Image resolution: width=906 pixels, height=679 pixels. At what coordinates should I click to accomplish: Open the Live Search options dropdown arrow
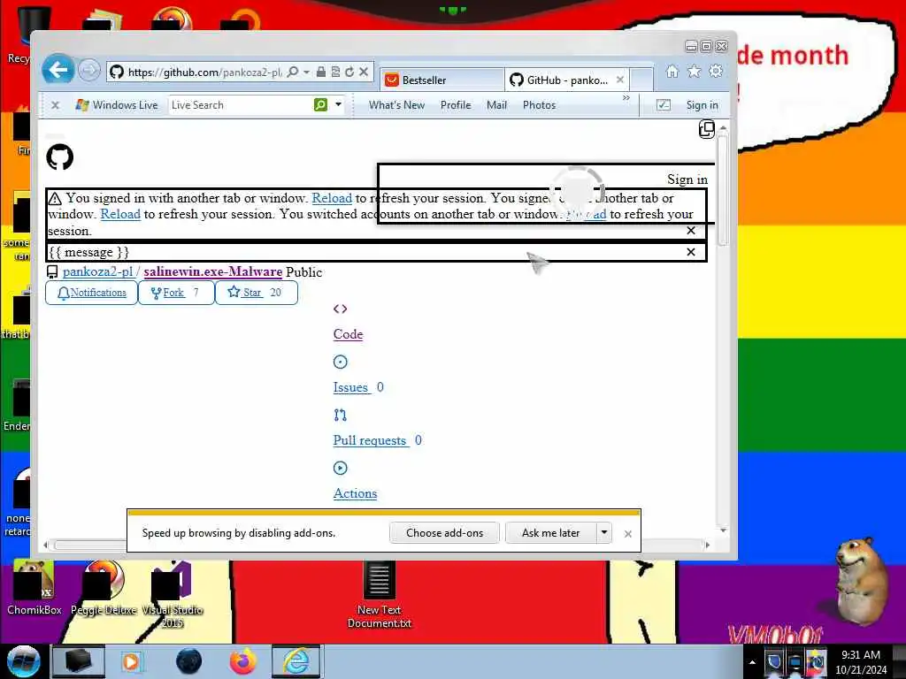(x=339, y=104)
